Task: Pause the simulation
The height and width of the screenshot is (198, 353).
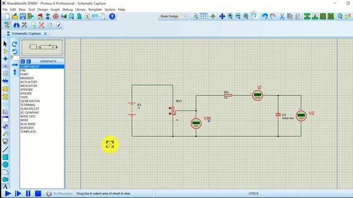Action: click(x=28, y=193)
